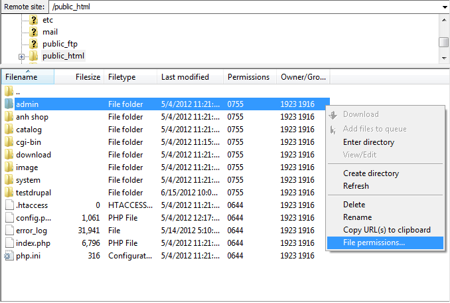Click the index.php file icon
The width and height of the screenshot is (450, 303).
click(x=9, y=243)
